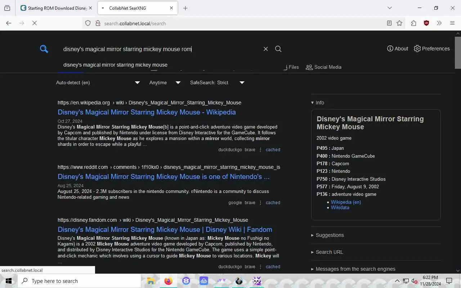This screenshot has height=288, width=461.
Task: Stop loading the page
Action: [35, 23]
